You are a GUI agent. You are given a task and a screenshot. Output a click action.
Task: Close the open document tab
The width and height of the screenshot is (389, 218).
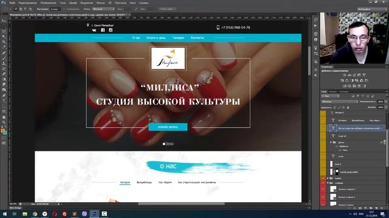[x=129, y=15]
